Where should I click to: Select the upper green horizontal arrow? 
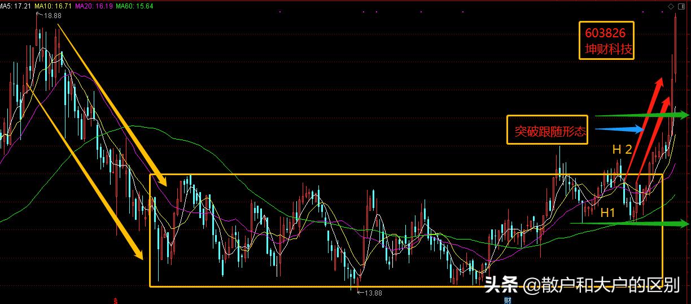pos(642,115)
